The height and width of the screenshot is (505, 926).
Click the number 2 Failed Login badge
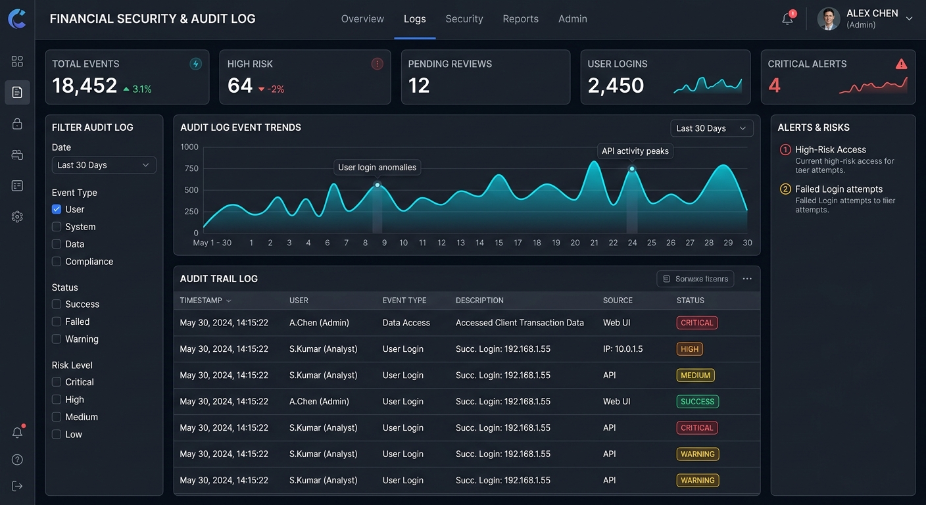tap(785, 189)
